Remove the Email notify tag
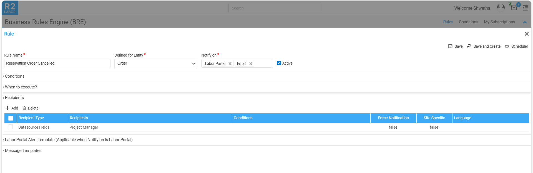Image resolution: width=533 pixels, height=173 pixels. pyautogui.click(x=251, y=63)
